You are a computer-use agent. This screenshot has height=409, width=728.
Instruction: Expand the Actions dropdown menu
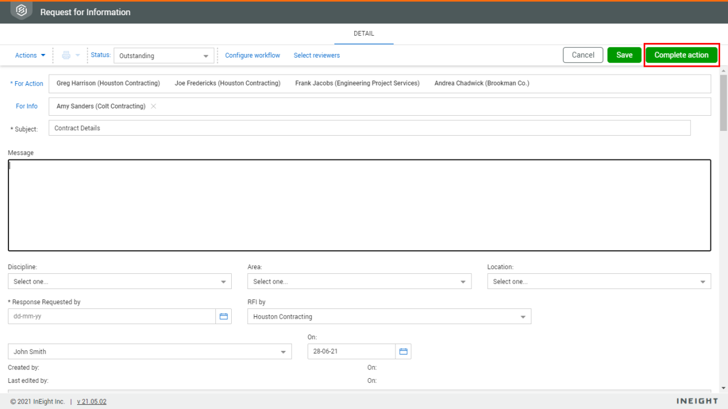point(30,55)
